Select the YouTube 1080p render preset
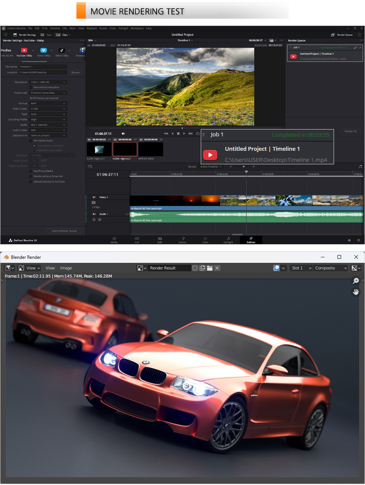The height and width of the screenshot is (485, 365). [24, 51]
